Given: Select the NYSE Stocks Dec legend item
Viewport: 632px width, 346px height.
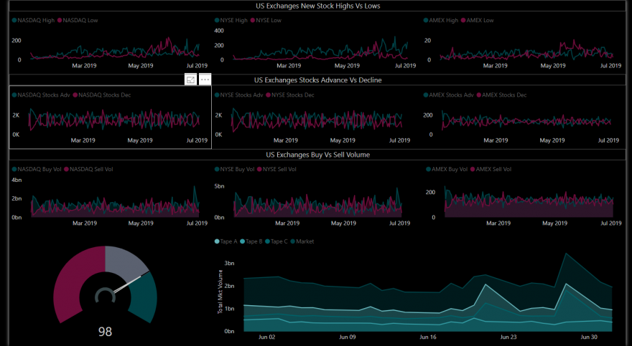Looking at the screenshot, I should [x=290, y=95].
